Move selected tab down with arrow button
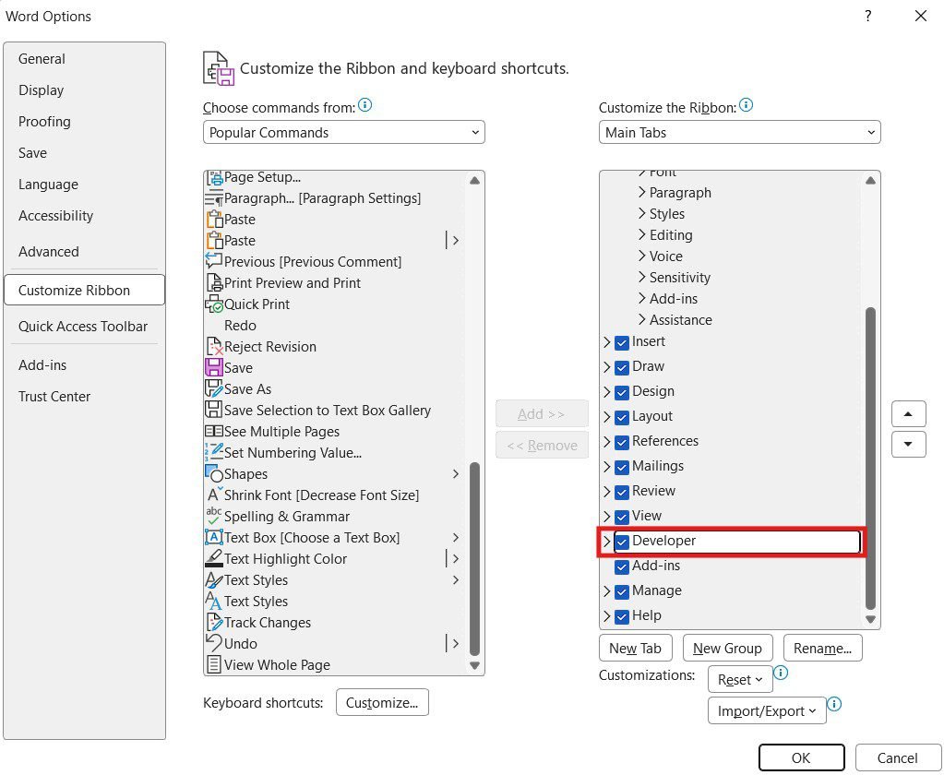The width and height of the screenshot is (944, 775). tap(909, 445)
